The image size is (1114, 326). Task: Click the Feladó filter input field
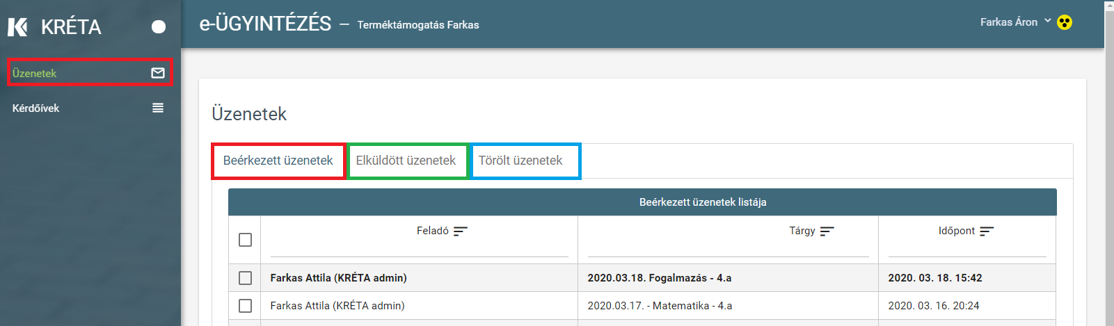419,249
